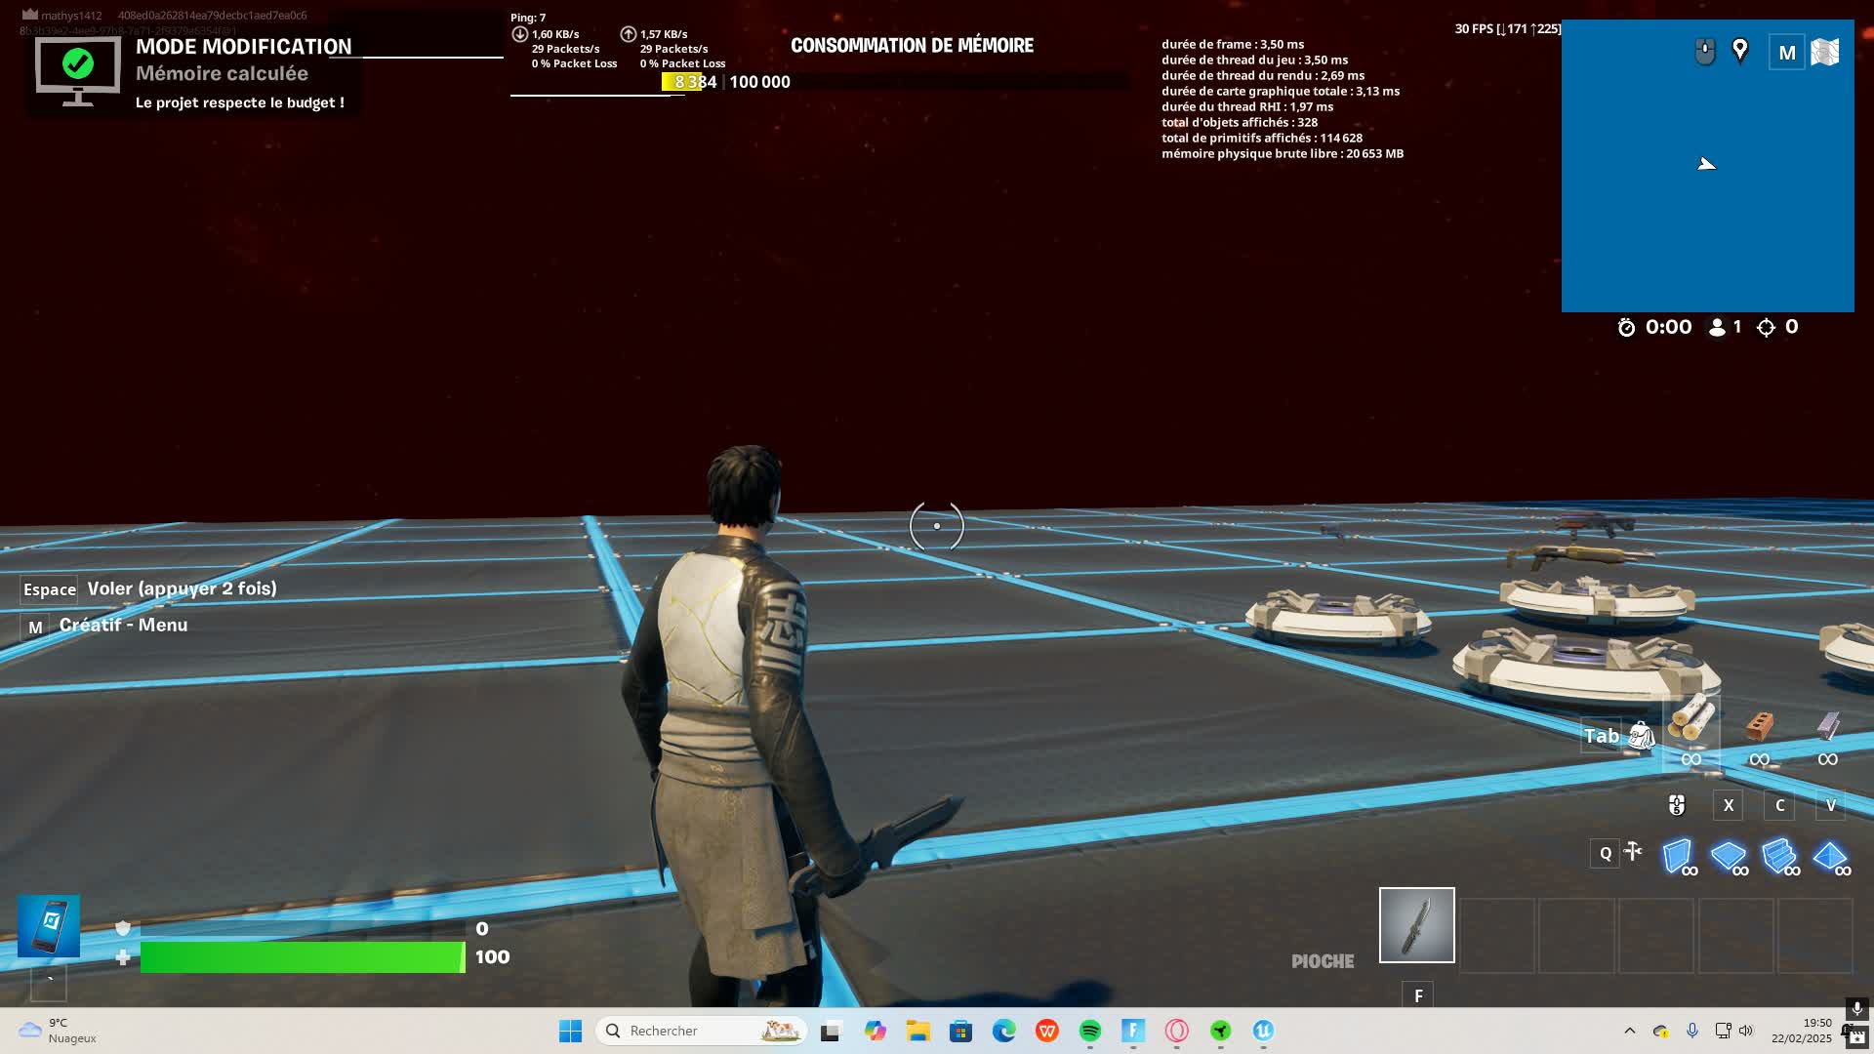The image size is (1874, 1054).
Task: Select the floor building piece
Action: tap(1729, 856)
